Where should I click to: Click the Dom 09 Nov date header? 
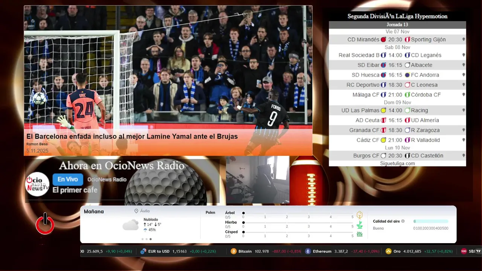tap(397, 102)
